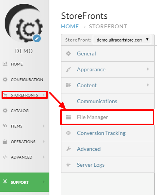Click the Home bar chart icon
Screen dimensions: 157x195
(x=5, y=64)
